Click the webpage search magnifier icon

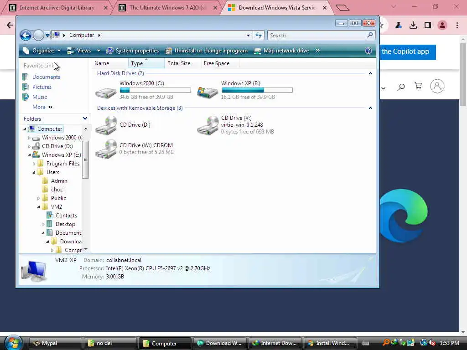pyautogui.click(x=401, y=87)
